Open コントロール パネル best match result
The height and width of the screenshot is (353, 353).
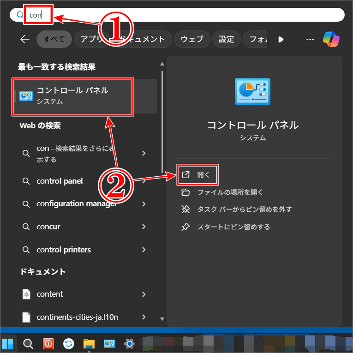(x=85, y=96)
